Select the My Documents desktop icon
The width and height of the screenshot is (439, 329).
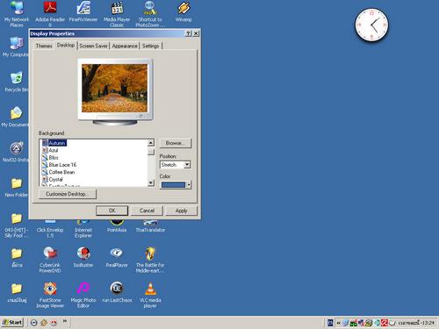pos(15,117)
